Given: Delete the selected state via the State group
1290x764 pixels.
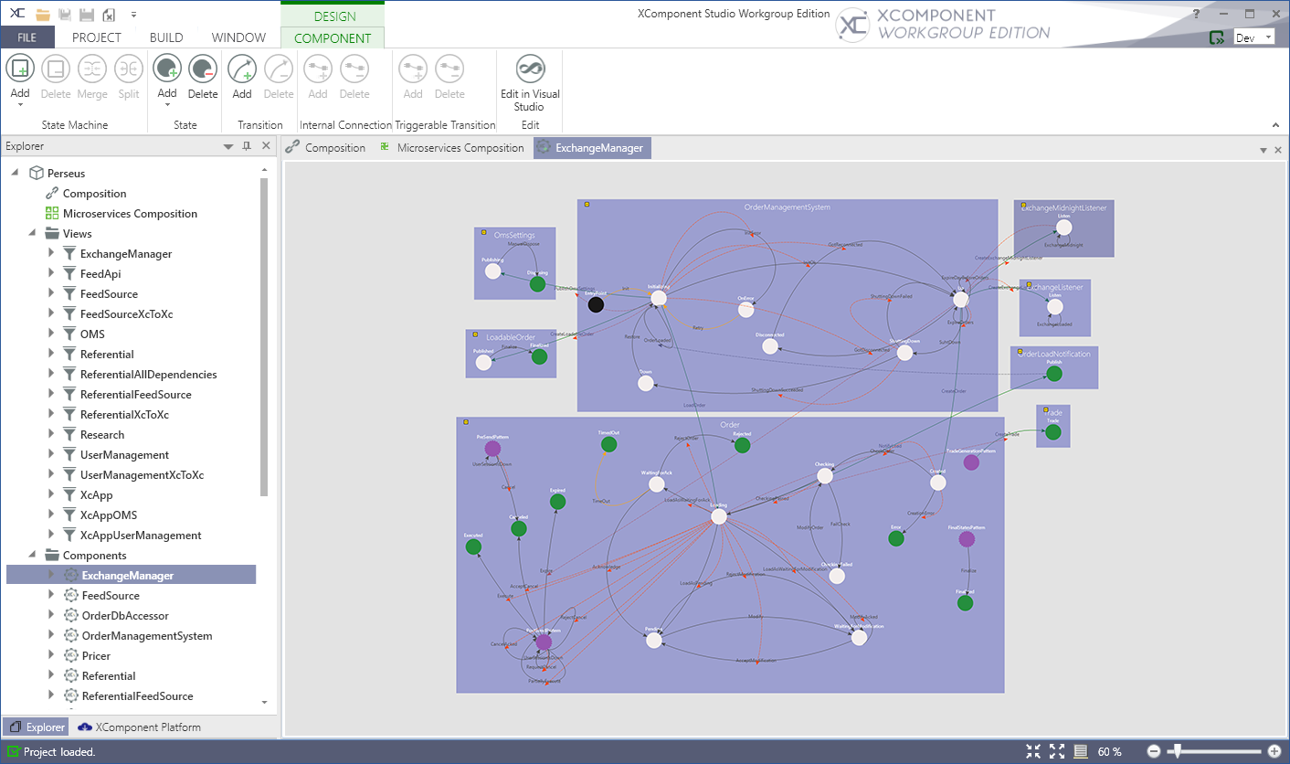Looking at the screenshot, I should pos(203,77).
